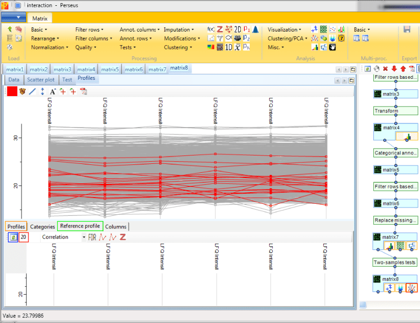
Task: Click red down arrow in workflow toolbar
Action: coord(394,69)
